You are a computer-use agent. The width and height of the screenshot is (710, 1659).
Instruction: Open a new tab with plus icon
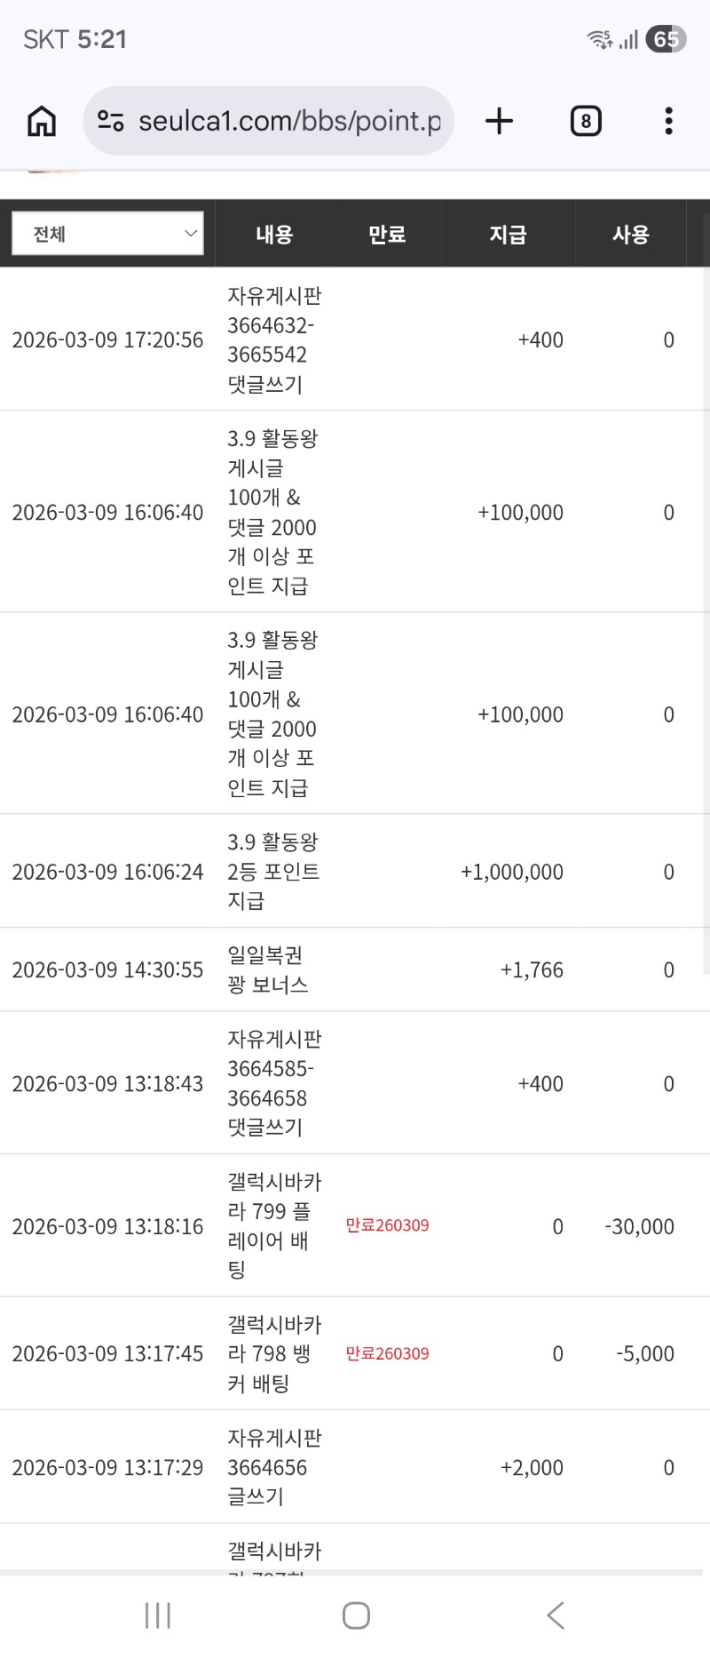coord(500,121)
